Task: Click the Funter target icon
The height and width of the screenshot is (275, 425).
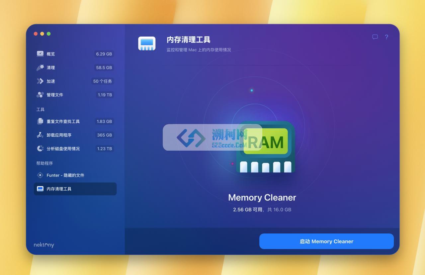Action: 40,175
